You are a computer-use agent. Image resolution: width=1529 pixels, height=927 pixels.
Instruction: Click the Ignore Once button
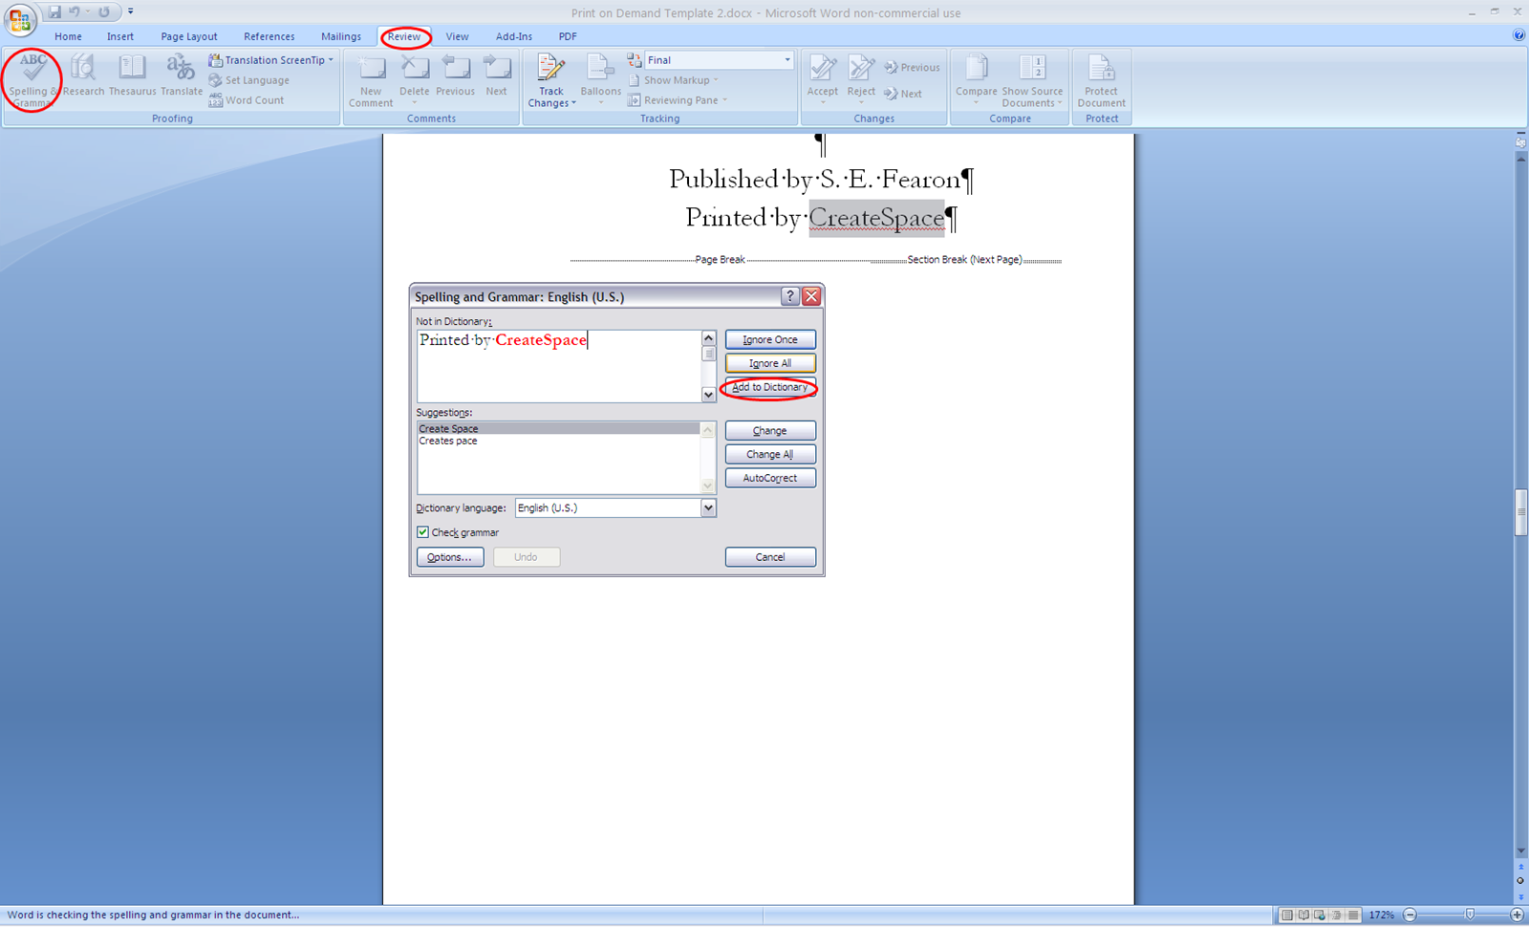point(770,338)
